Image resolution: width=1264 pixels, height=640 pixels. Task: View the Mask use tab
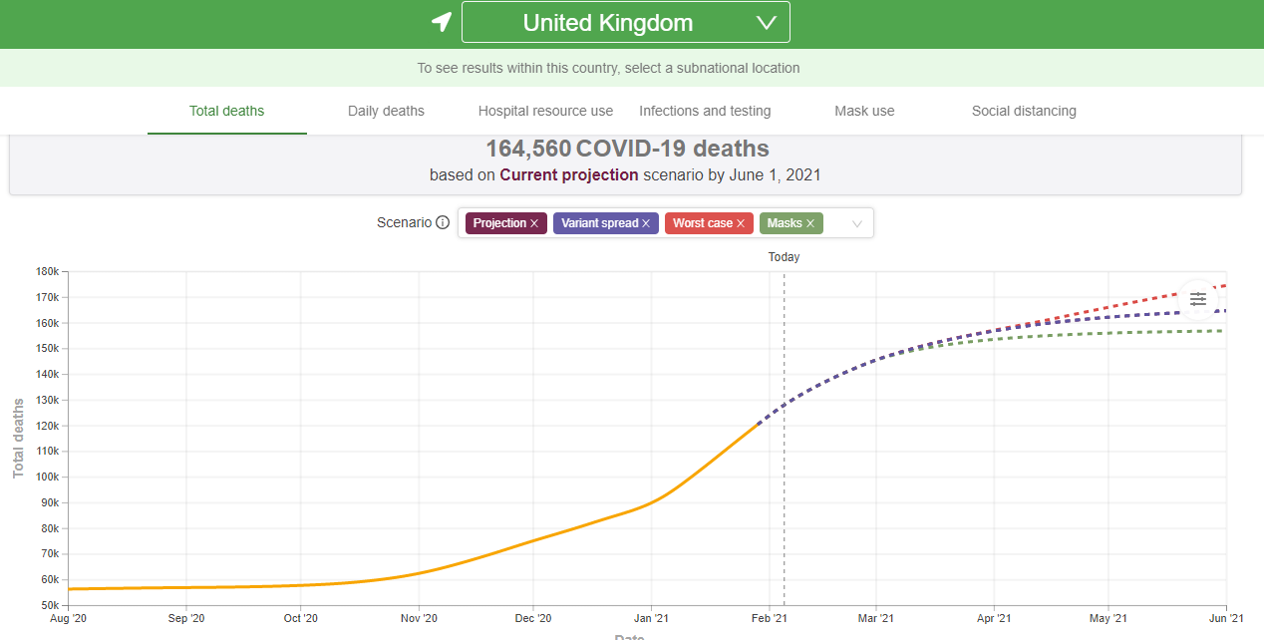pyautogui.click(x=864, y=111)
